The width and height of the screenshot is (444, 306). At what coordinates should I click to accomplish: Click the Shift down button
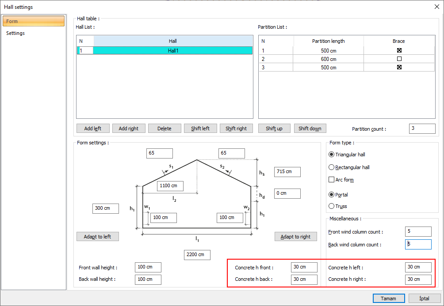[310, 128]
